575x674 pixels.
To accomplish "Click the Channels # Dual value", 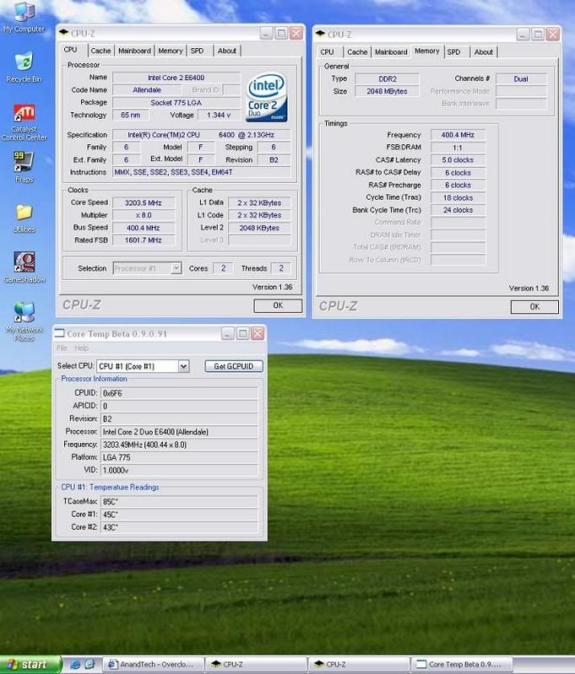I will (521, 79).
